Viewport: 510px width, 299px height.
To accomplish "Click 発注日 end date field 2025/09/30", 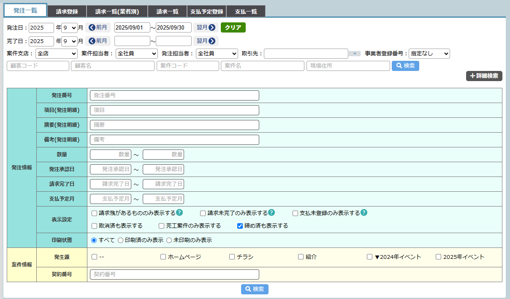I will (x=174, y=28).
